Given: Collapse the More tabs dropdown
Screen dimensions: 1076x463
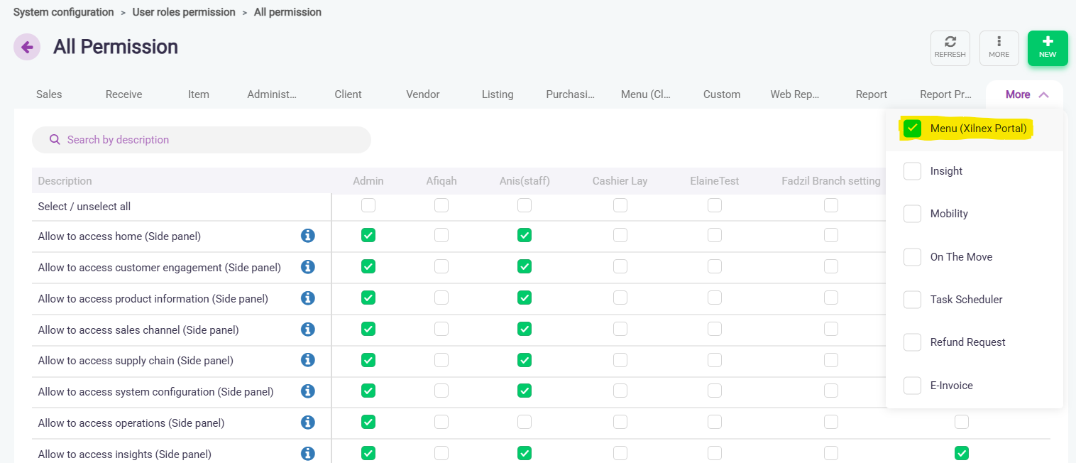Looking at the screenshot, I should click(x=1026, y=94).
